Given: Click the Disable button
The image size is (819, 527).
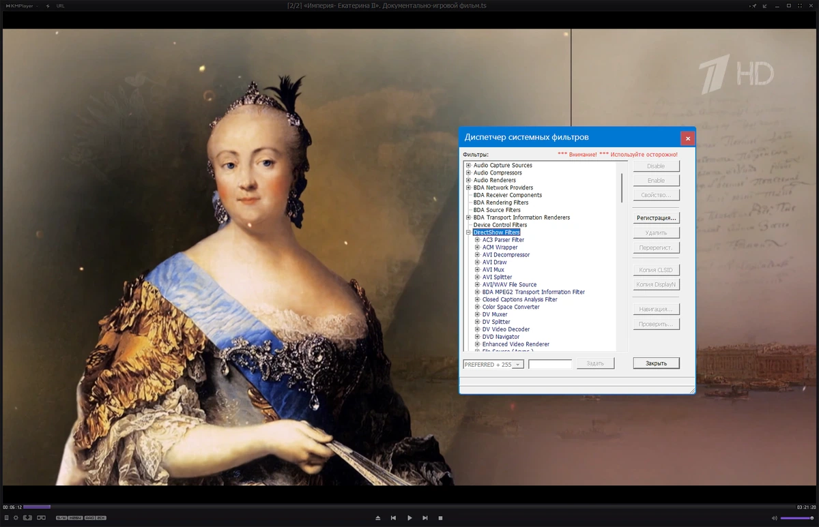Looking at the screenshot, I should (x=656, y=166).
